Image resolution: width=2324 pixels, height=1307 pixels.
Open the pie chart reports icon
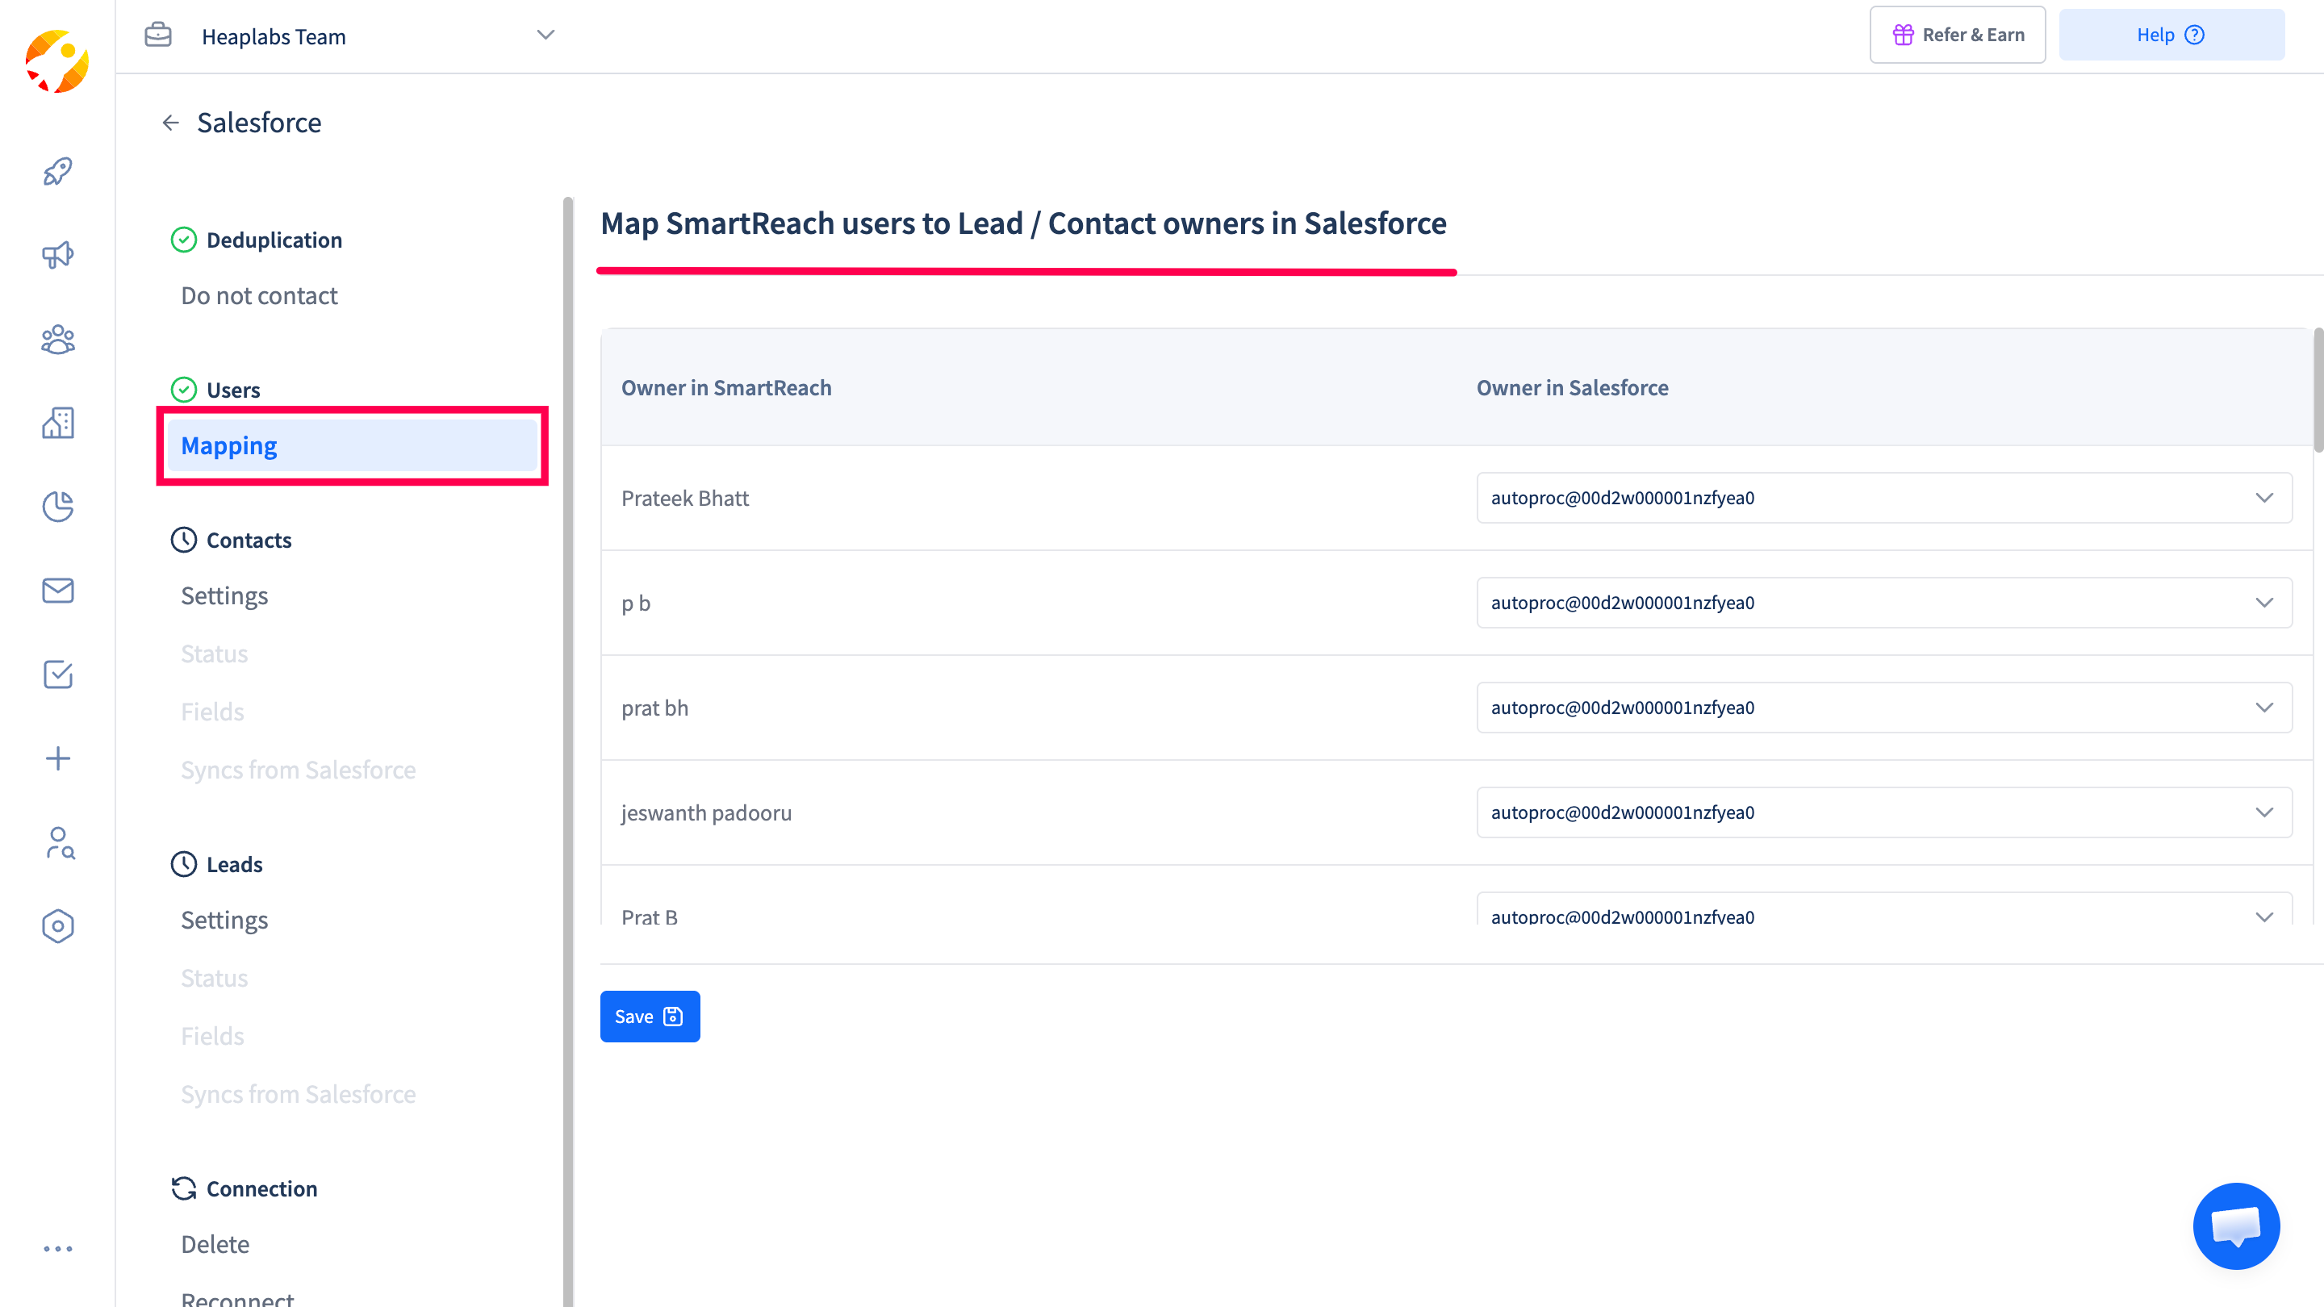pos(58,507)
